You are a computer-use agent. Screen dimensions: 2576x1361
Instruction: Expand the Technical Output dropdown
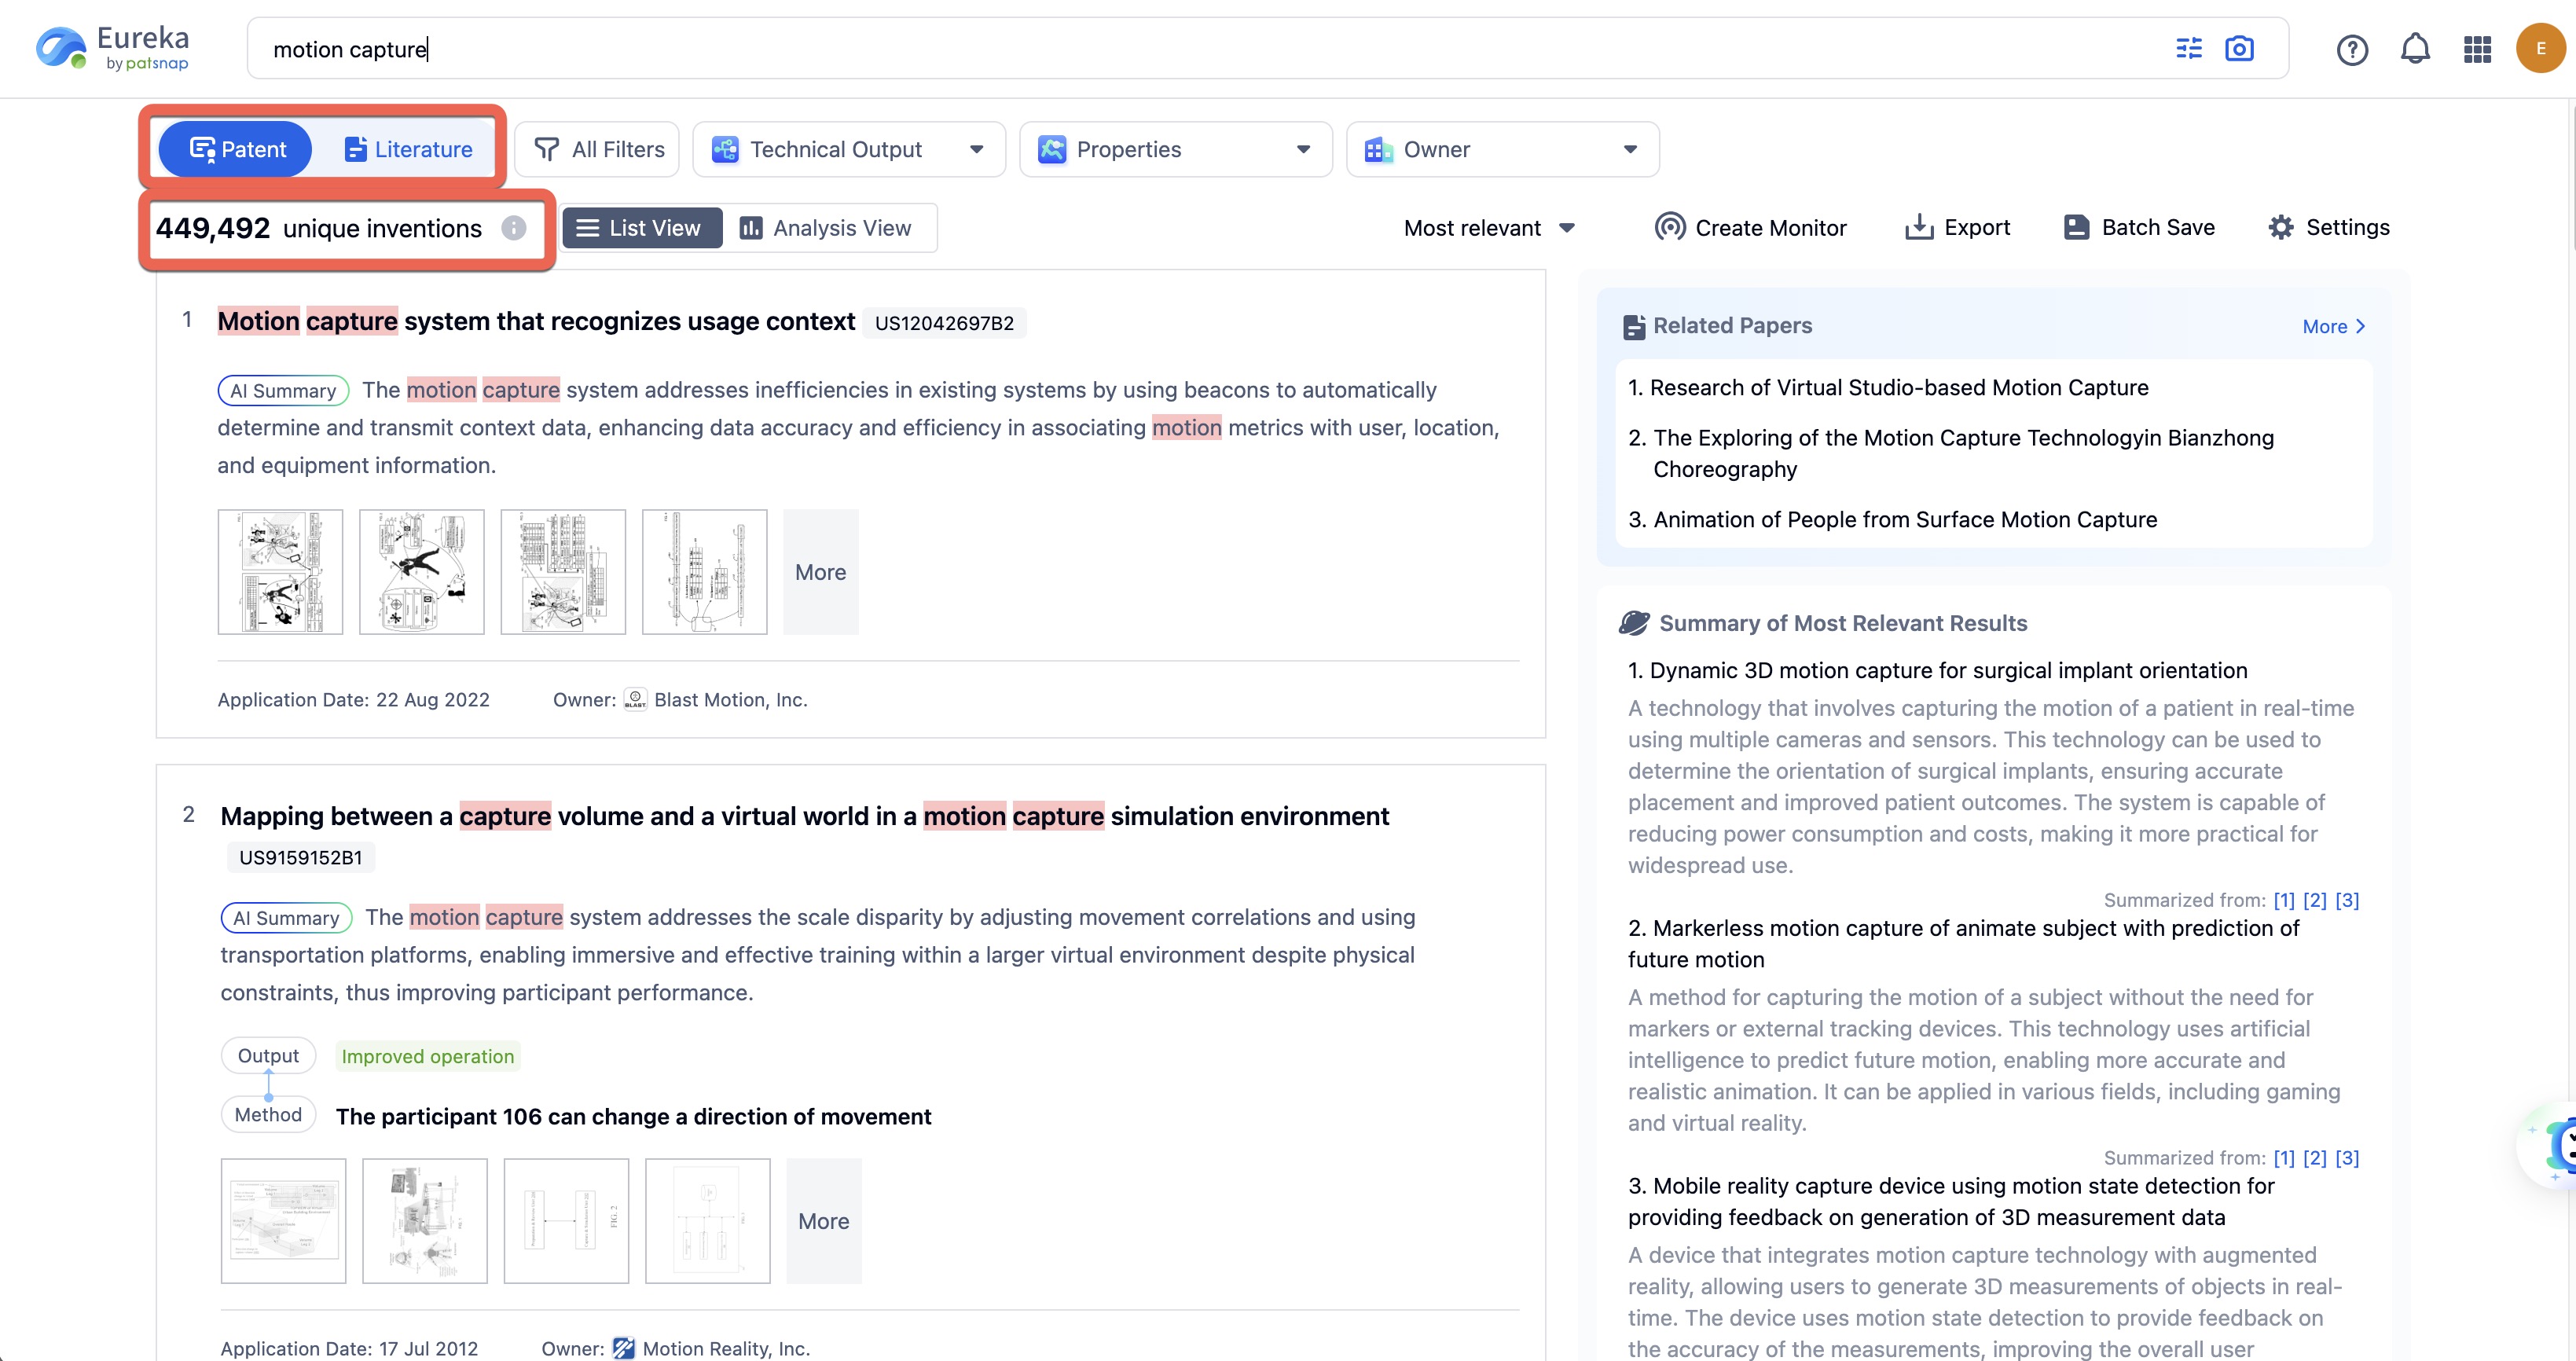(848, 149)
